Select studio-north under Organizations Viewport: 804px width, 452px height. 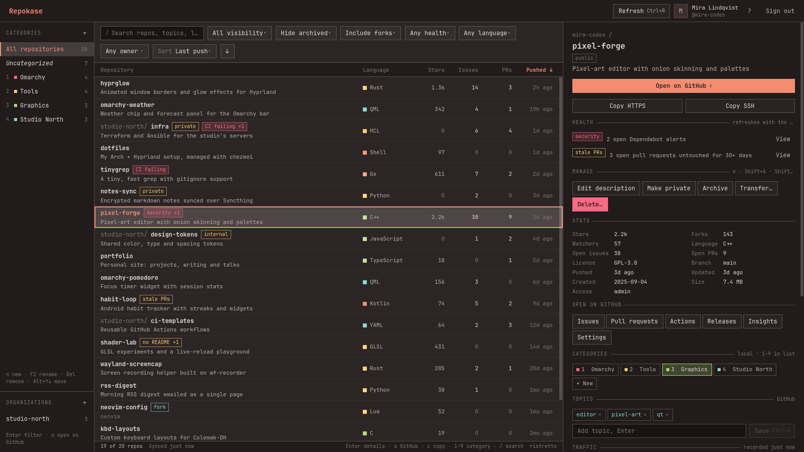(x=47, y=419)
